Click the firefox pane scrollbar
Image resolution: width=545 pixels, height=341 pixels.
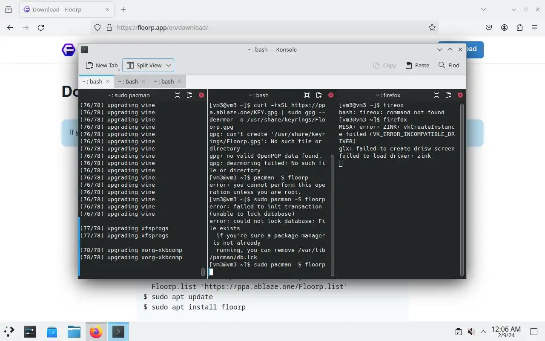pyautogui.click(x=462, y=189)
